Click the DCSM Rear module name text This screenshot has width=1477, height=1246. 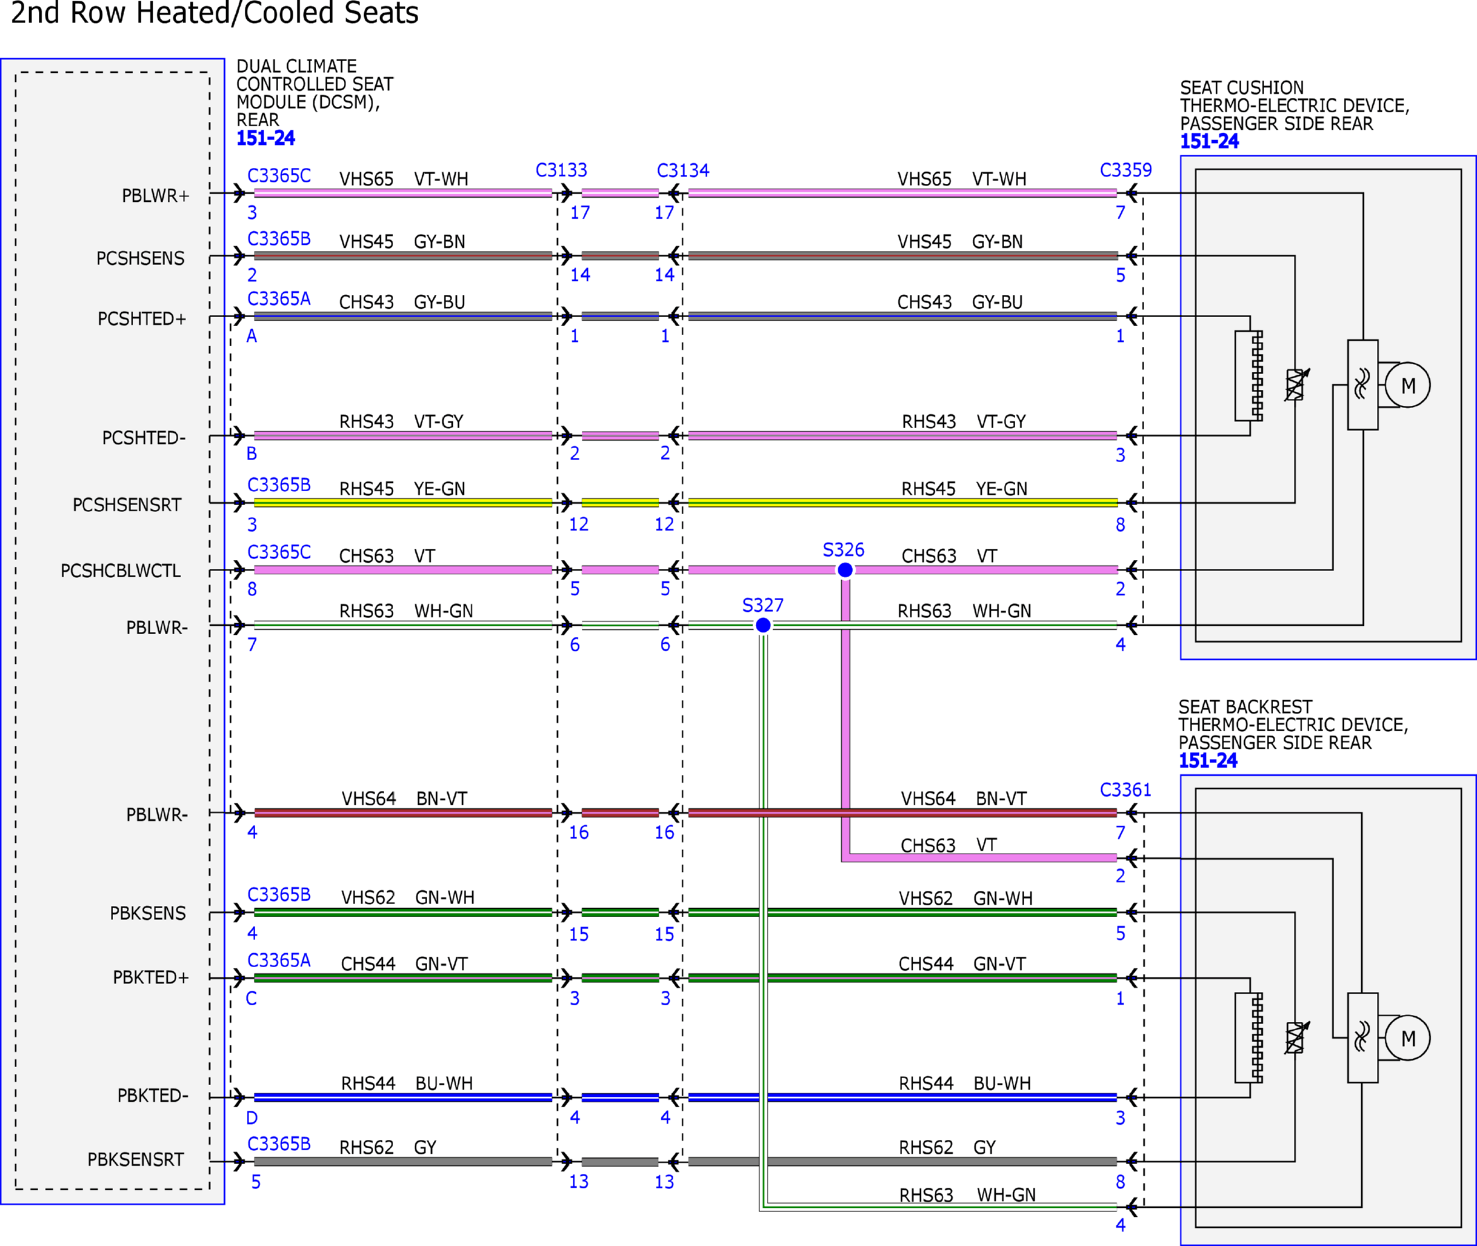pos(314,93)
